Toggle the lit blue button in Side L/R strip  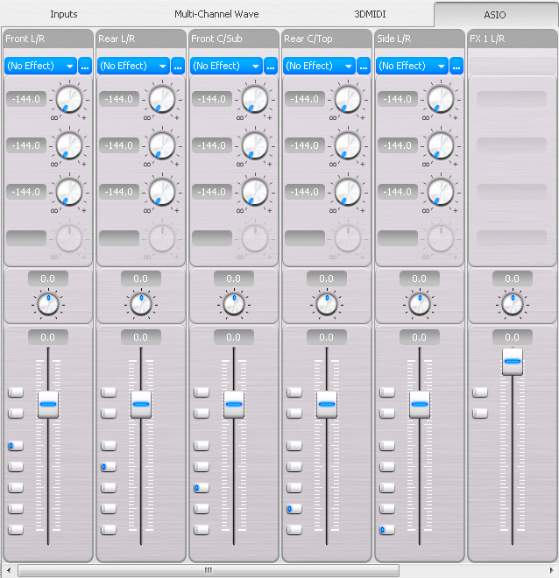click(x=386, y=530)
